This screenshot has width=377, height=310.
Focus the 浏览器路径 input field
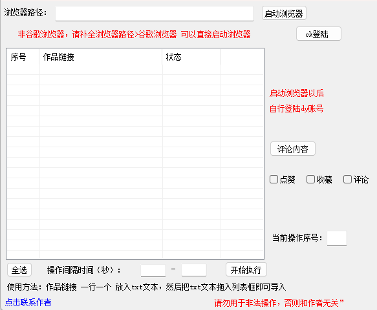pos(155,14)
